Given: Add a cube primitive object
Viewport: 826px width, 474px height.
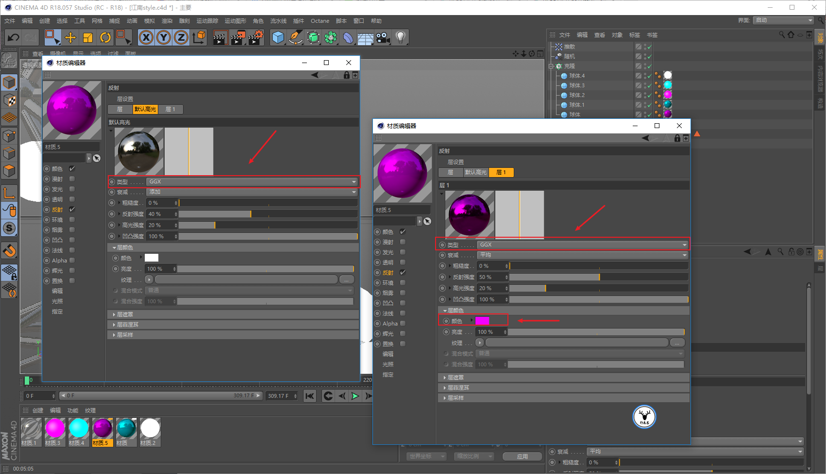Looking at the screenshot, I should [278, 37].
